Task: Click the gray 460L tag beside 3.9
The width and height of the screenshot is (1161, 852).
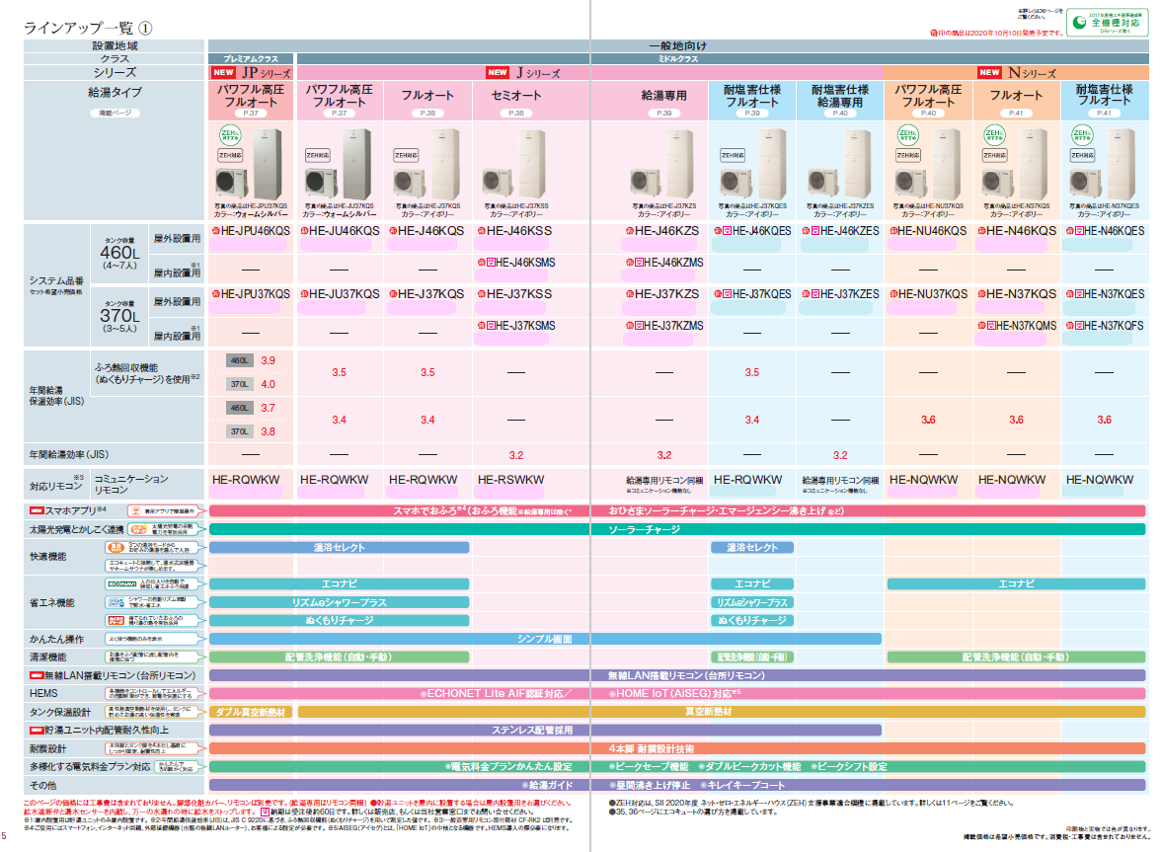Action: [240, 360]
